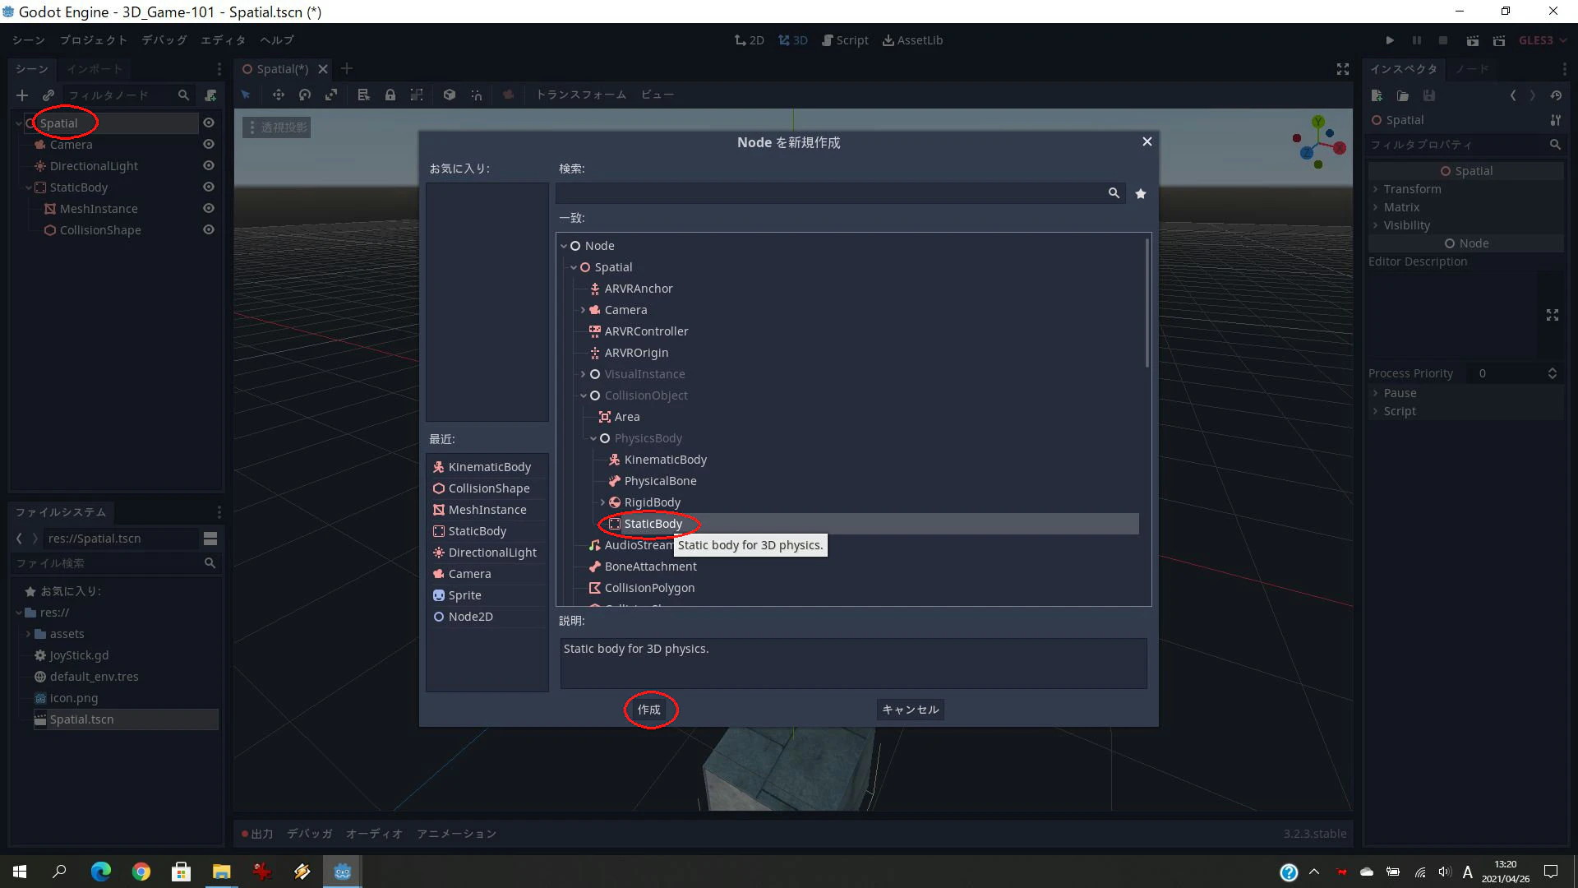Toggle visibility of StaticBody node
Screen dimensions: 1578x888
209,187
